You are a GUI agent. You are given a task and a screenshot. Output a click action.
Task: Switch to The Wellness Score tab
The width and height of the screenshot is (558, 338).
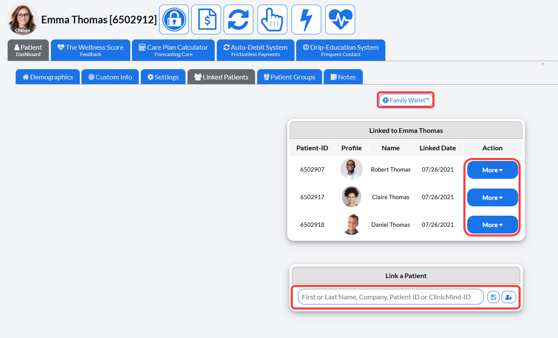click(90, 50)
